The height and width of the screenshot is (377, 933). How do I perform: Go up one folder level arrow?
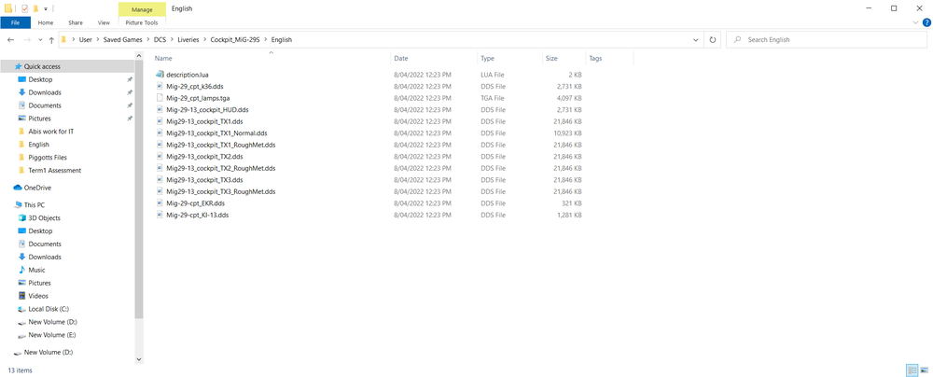[51, 40]
